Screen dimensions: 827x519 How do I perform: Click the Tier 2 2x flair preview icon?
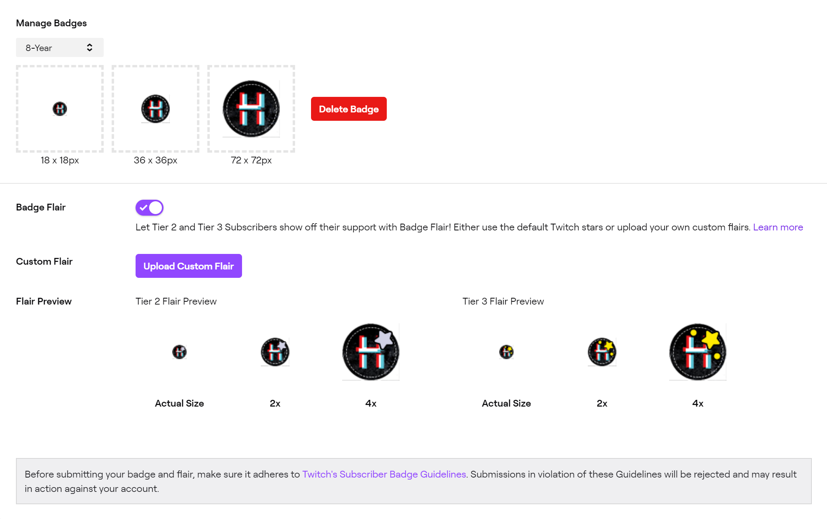(x=275, y=352)
